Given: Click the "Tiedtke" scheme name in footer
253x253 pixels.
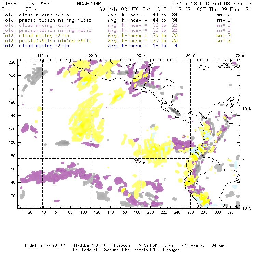Looking at the screenshot, I should [x=81, y=245].
